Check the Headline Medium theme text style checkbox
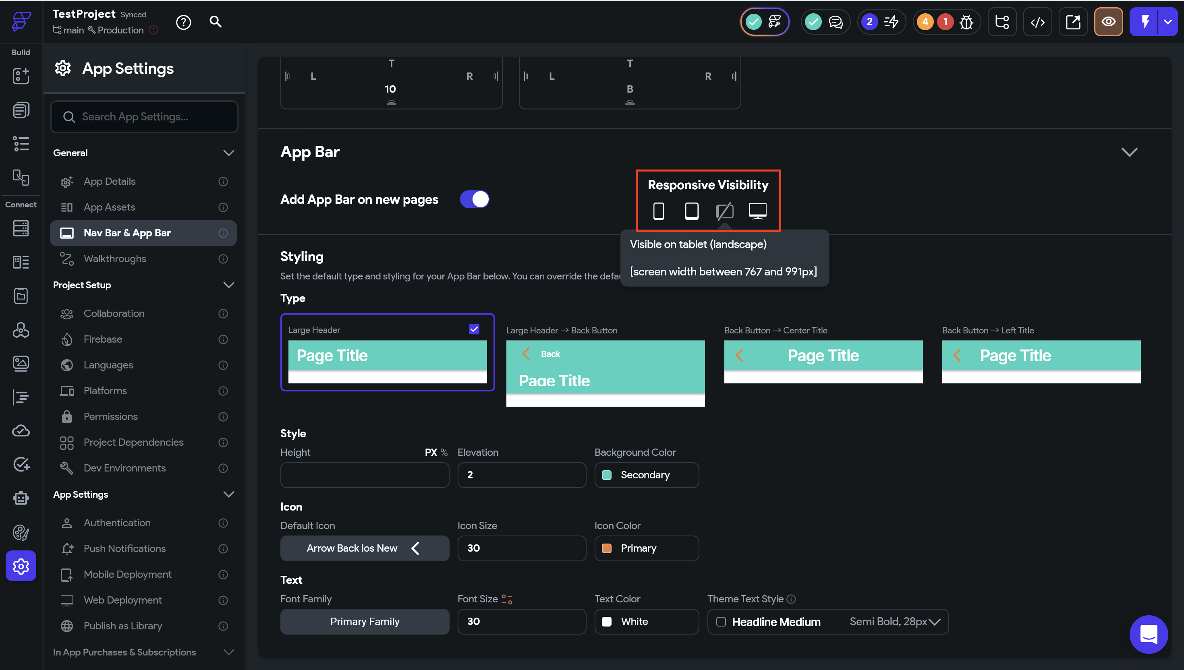The width and height of the screenshot is (1184, 670). pos(721,622)
